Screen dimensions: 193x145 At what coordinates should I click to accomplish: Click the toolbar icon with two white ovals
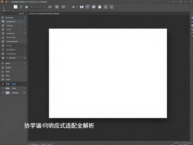pyautogui.click(x=81, y=7)
